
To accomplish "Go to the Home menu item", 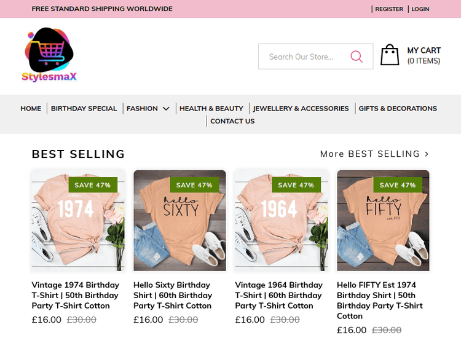I will click(31, 108).
